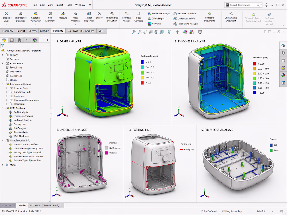Expand the Exterior Parts folder
The width and height of the screenshot is (287, 215).
click(x=7, y=88)
